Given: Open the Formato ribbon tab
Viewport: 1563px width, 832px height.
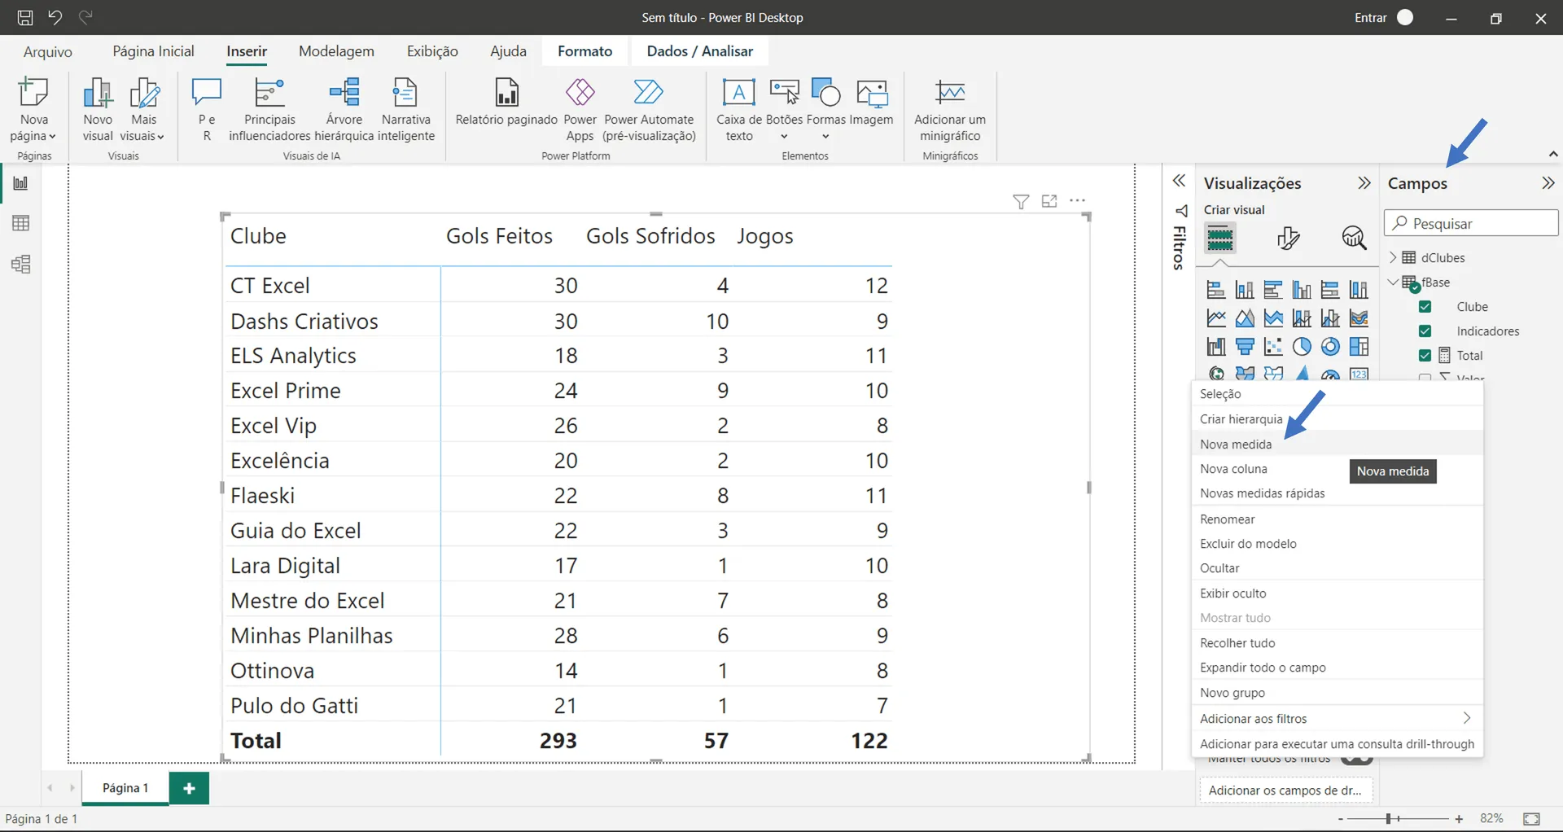Looking at the screenshot, I should (x=584, y=51).
